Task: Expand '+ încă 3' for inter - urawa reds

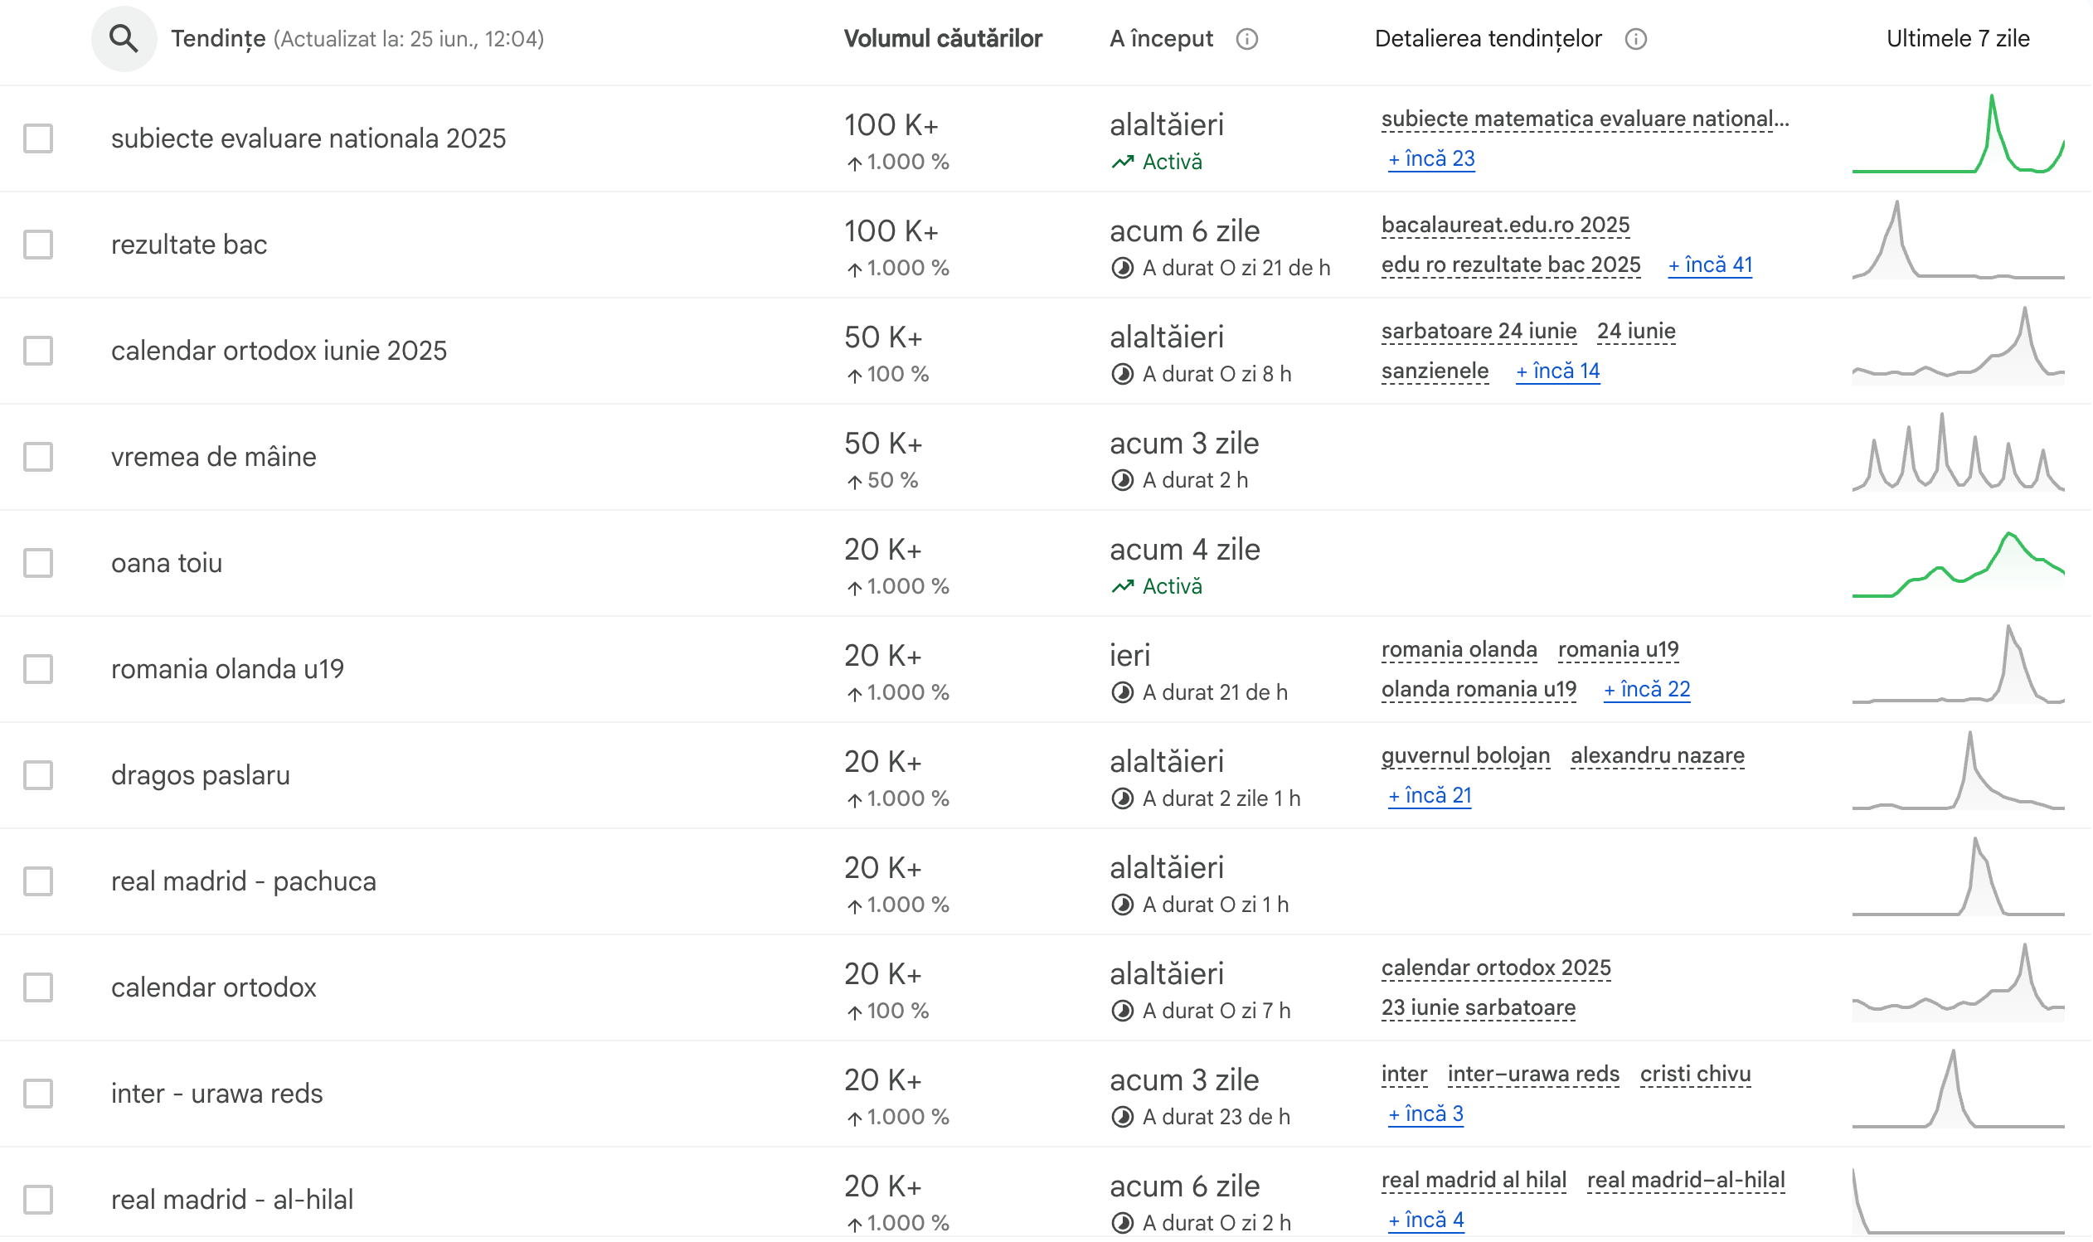Action: (1425, 1115)
